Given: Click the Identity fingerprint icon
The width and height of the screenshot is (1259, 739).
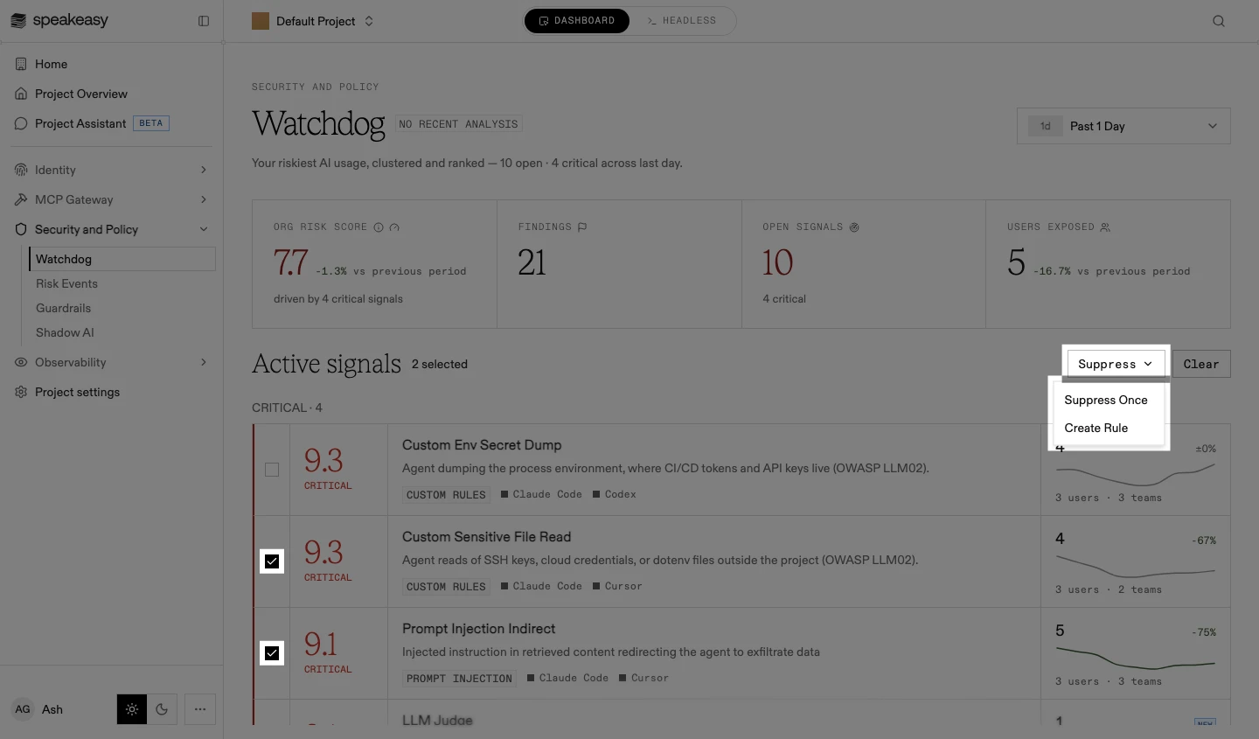Looking at the screenshot, I should [x=21, y=170].
